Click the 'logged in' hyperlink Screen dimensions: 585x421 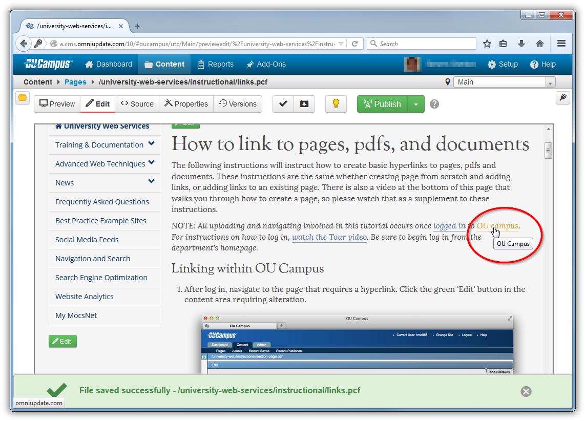click(x=449, y=226)
